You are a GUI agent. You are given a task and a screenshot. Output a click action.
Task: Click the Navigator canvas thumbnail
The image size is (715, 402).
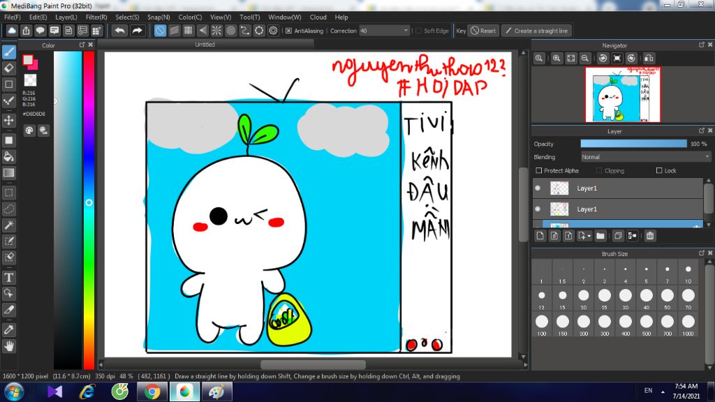(623, 95)
